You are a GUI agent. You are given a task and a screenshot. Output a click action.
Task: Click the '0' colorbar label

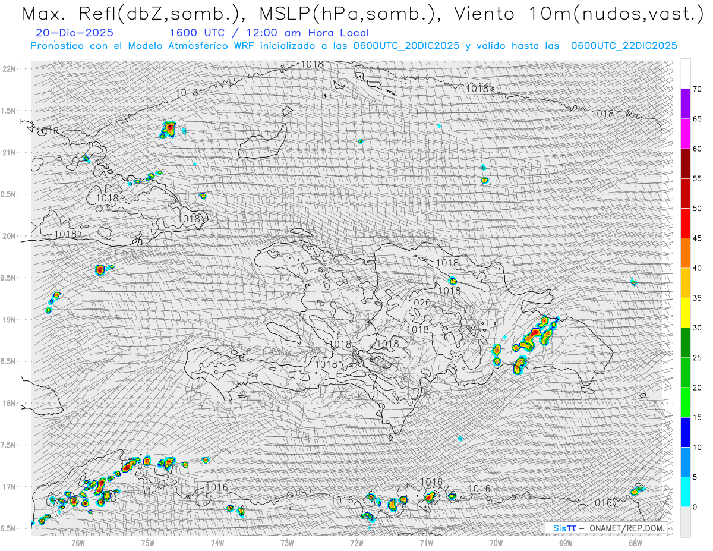[x=695, y=506]
